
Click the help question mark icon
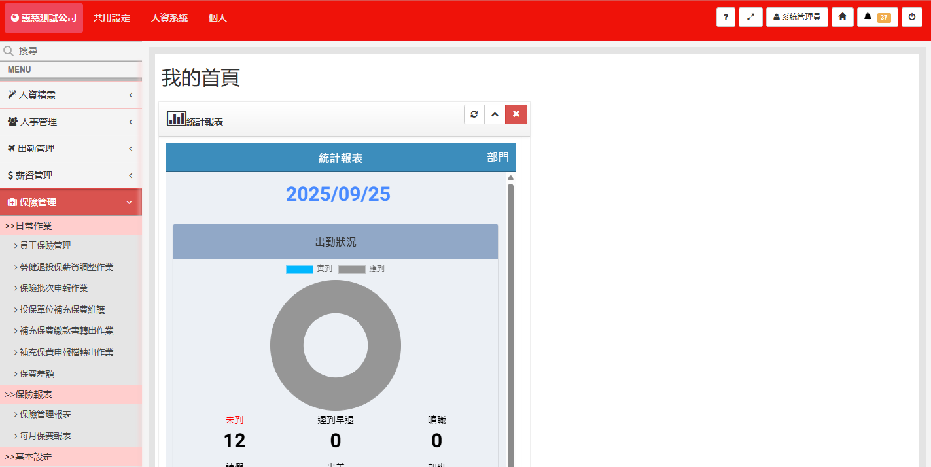726,17
